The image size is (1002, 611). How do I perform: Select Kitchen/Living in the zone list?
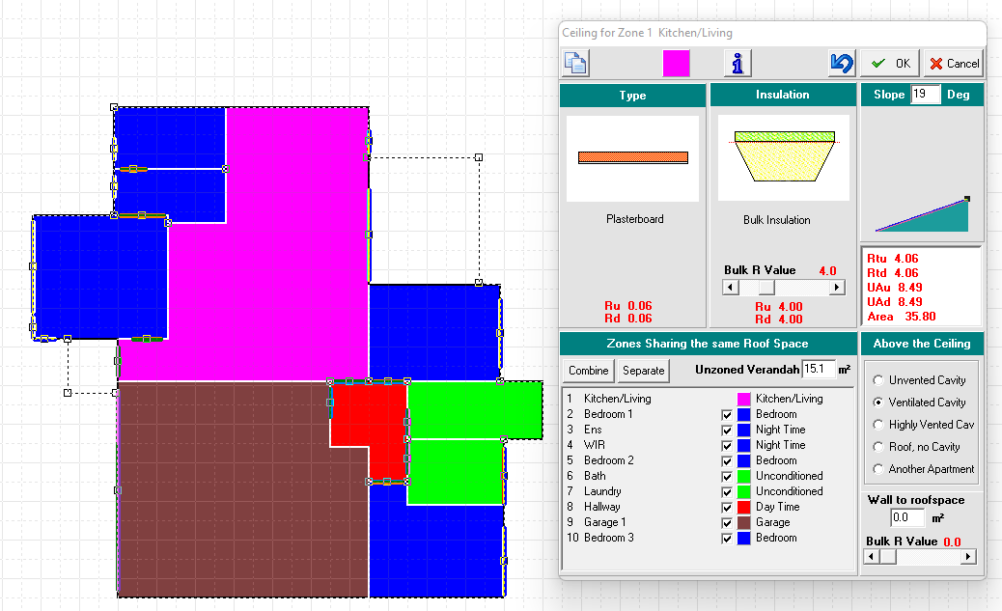click(617, 399)
